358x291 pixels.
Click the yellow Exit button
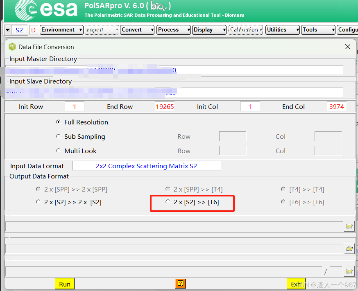[296, 284]
